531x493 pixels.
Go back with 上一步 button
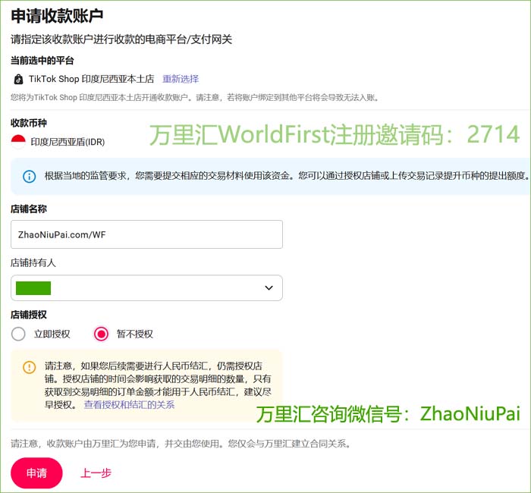[x=96, y=473]
